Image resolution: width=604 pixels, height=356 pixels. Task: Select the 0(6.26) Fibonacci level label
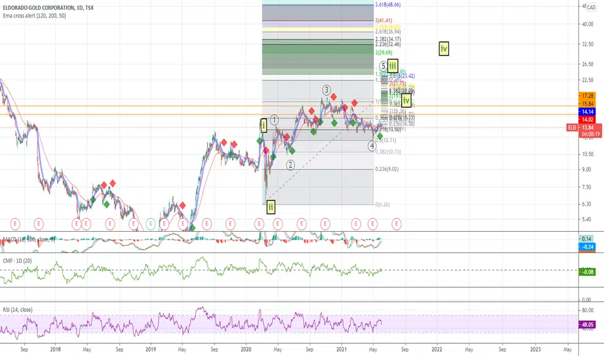click(382, 205)
